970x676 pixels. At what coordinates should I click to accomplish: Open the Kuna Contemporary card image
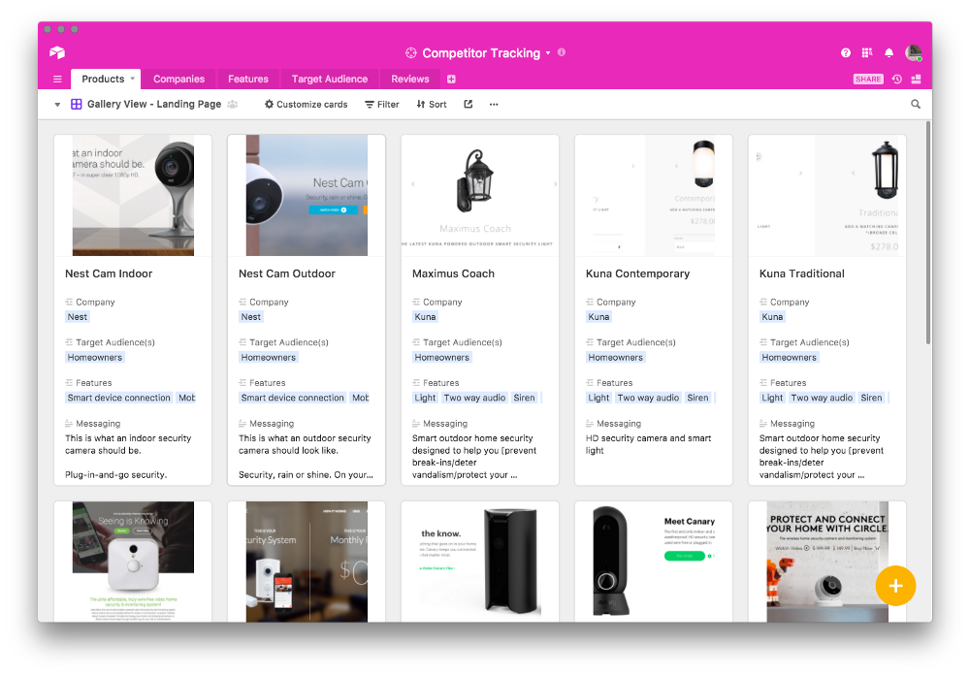653,196
